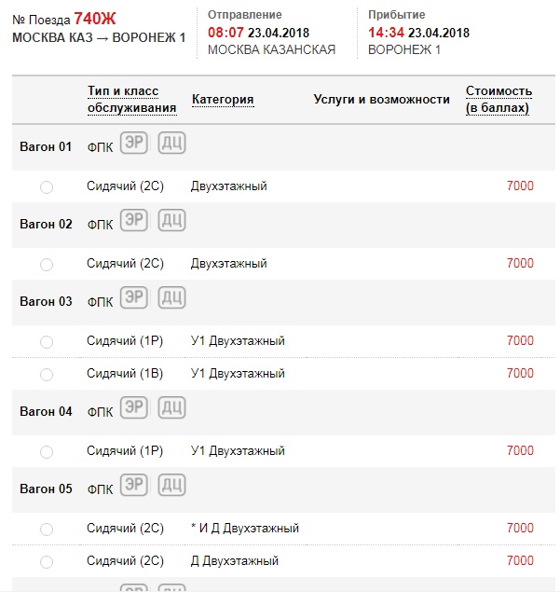560x592 pixels.
Task: Select the Сидячий (1Р) option in Вагон 04
Action: (x=47, y=452)
